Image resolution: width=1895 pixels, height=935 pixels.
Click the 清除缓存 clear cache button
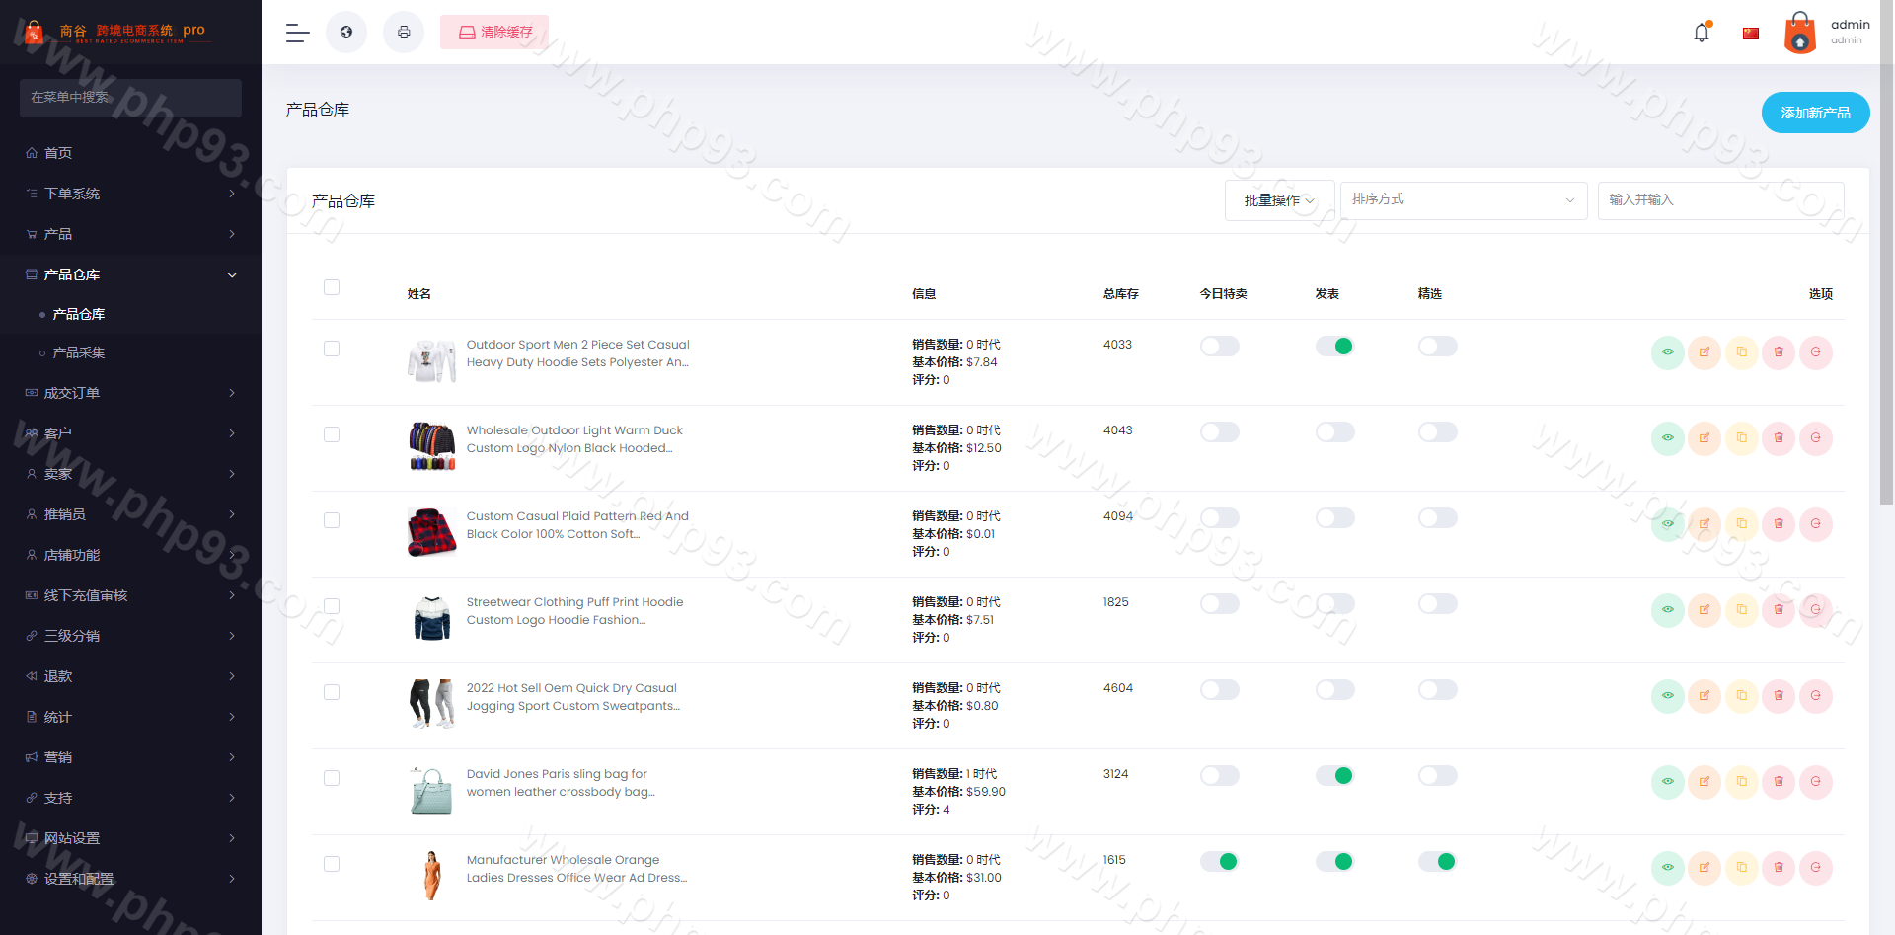click(x=494, y=33)
